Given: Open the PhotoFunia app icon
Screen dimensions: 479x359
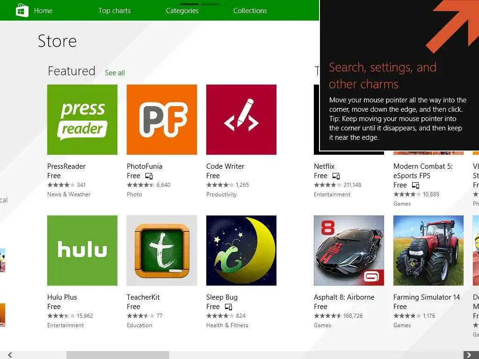Looking at the screenshot, I should (162, 120).
